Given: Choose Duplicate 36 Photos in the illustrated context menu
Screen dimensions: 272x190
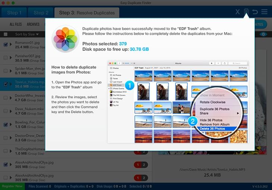Looking at the screenshot, I should 215,109.
